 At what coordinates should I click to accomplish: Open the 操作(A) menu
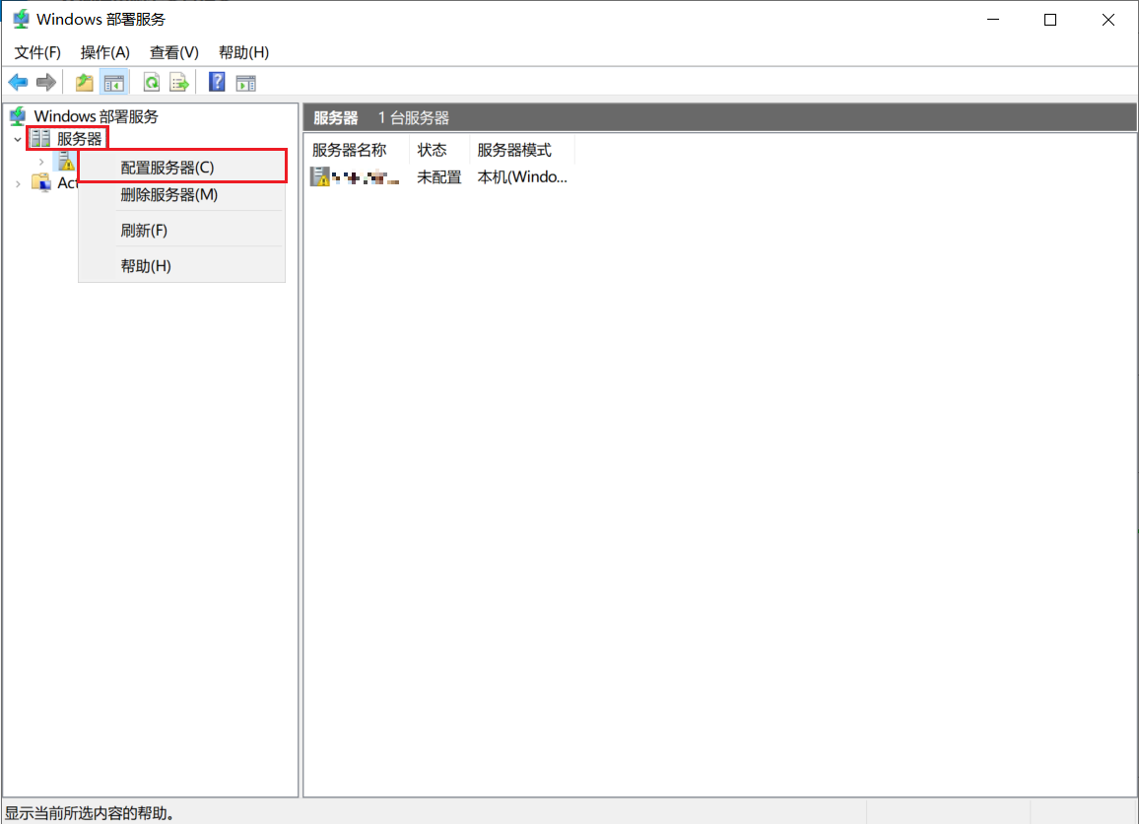[x=105, y=52]
